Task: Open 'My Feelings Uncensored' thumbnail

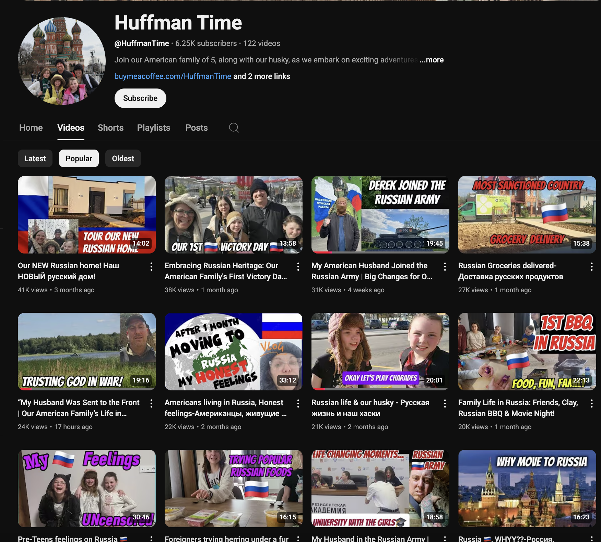Action: tap(87, 488)
